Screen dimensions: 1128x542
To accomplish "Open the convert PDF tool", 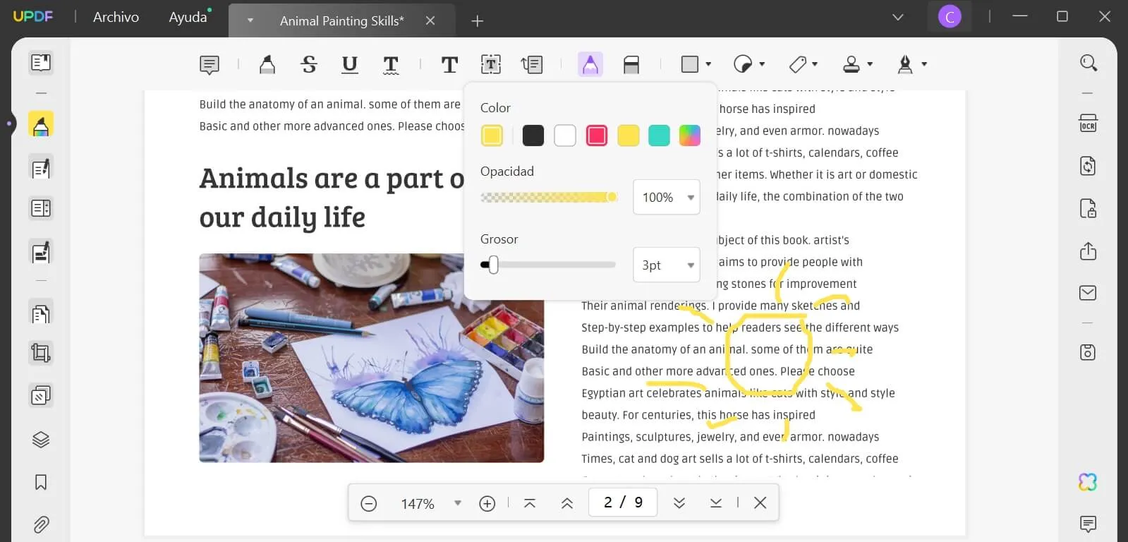I will point(1088,166).
